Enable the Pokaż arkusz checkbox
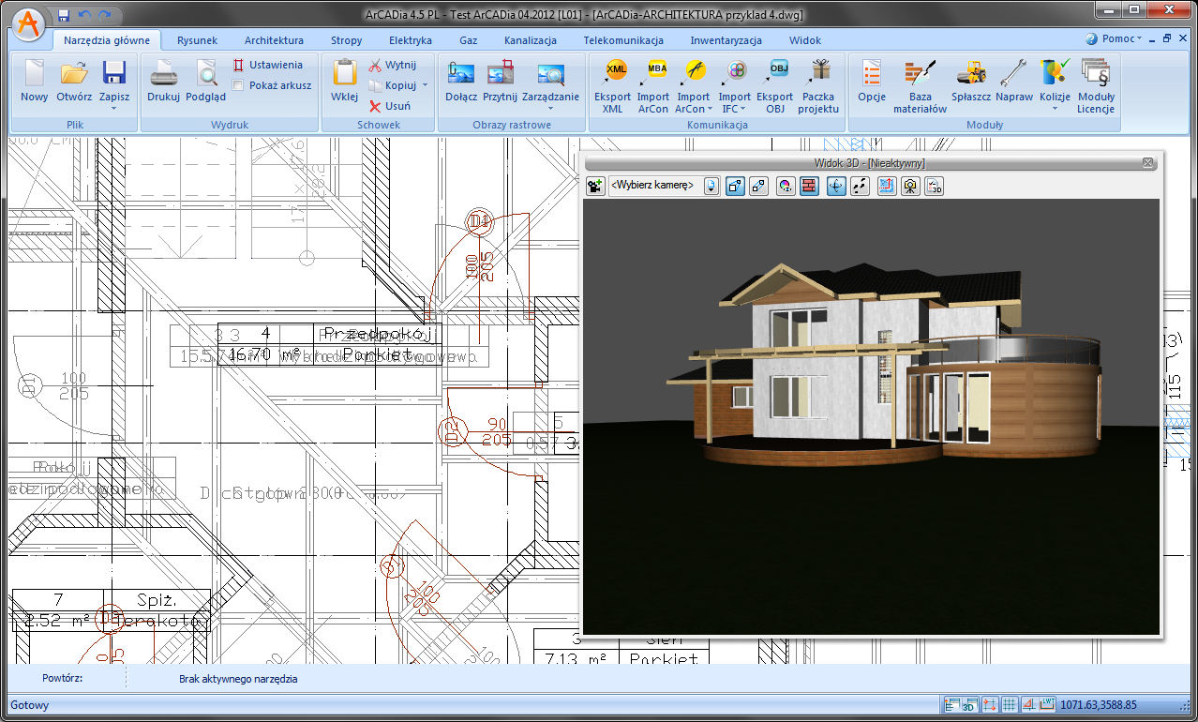The image size is (1198, 722). [239, 85]
